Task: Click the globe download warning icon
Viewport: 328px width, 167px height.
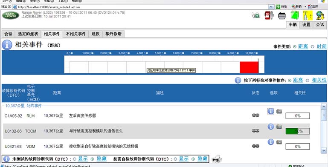Action: [x=320, y=15]
